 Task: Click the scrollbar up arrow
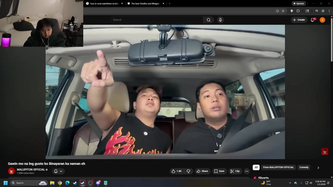coord(331,17)
